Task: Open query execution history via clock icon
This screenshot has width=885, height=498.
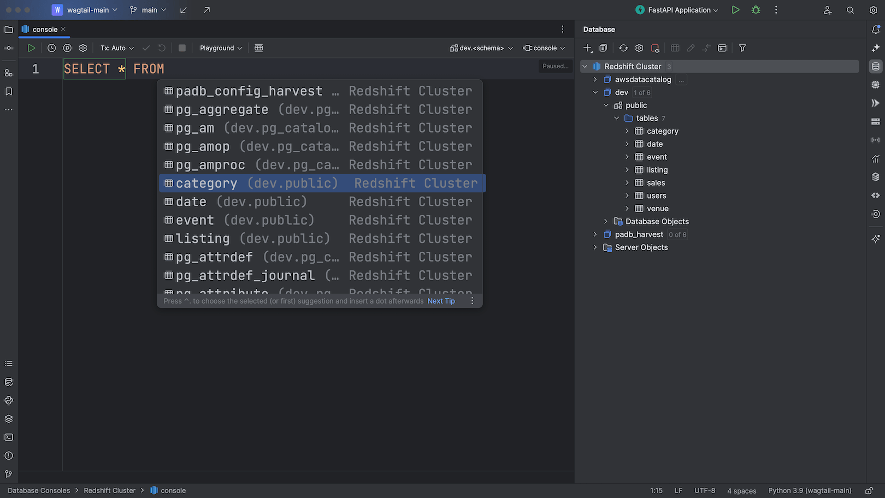Action: [51, 48]
